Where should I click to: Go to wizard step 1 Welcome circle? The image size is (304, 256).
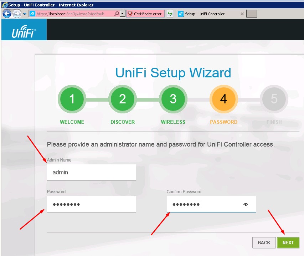(x=72, y=99)
